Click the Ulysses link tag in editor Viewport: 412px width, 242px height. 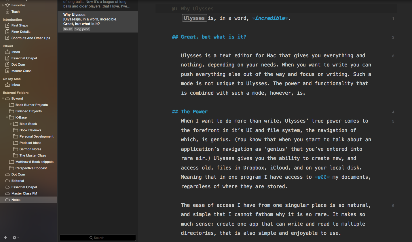click(x=194, y=18)
